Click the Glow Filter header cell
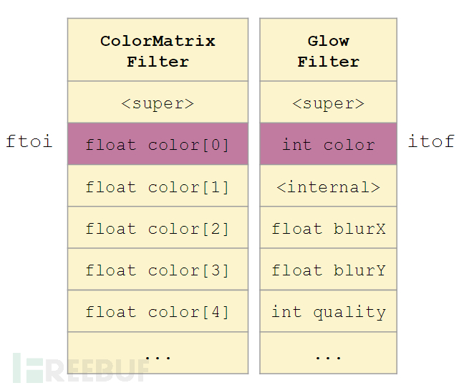The image size is (464, 388). point(328,49)
